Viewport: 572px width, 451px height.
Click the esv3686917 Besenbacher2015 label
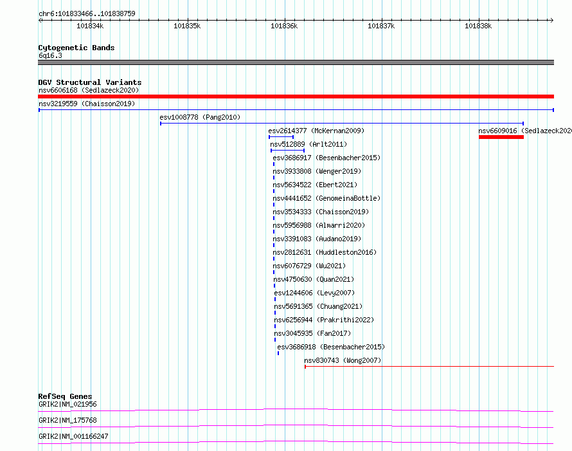pyautogui.click(x=326, y=158)
